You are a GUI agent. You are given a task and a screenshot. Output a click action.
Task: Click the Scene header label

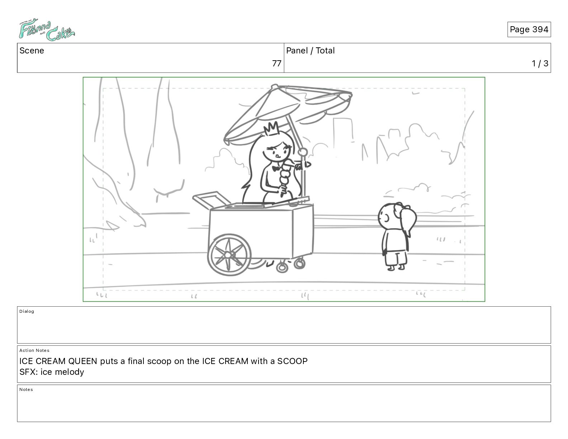(32, 51)
